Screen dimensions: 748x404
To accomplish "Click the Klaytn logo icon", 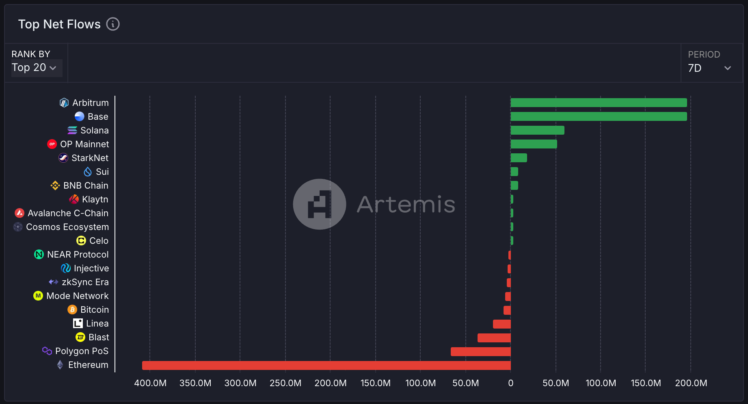I will coord(74,199).
